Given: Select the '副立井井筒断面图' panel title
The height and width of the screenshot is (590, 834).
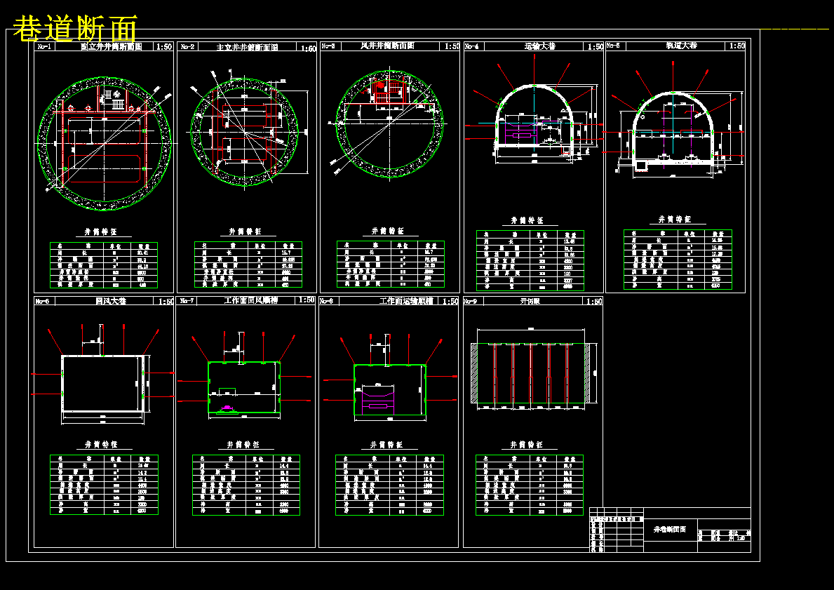Looking at the screenshot, I should coord(111,47).
